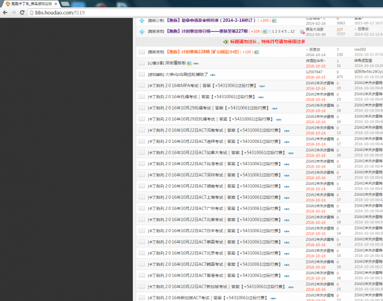
Task: Click the thread icon of the ACT香港考试 row
Action: pos(142,275)
